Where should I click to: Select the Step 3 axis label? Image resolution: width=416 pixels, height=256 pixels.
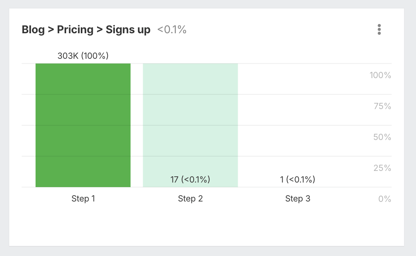(x=298, y=198)
